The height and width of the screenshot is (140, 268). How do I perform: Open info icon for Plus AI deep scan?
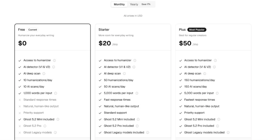(204, 73)
